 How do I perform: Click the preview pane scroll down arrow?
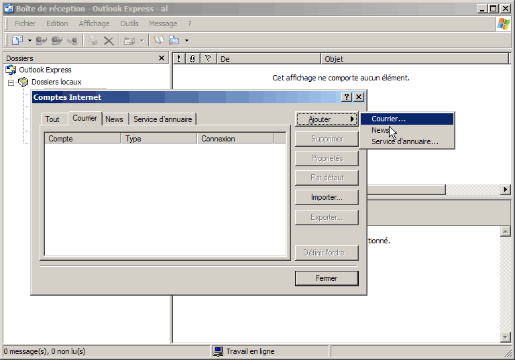point(506,337)
